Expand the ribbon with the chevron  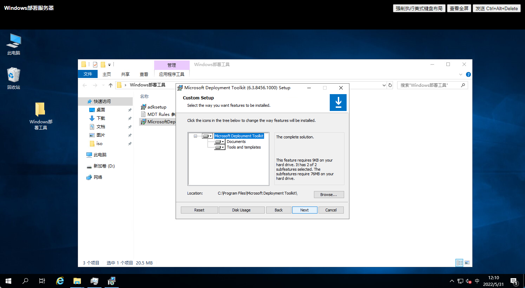(x=461, y=74)
